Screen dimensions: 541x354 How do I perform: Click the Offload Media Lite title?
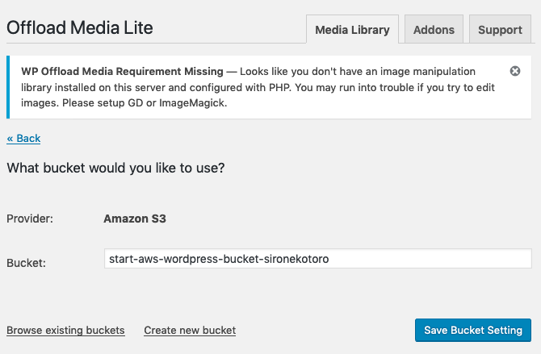click(79, 27)
